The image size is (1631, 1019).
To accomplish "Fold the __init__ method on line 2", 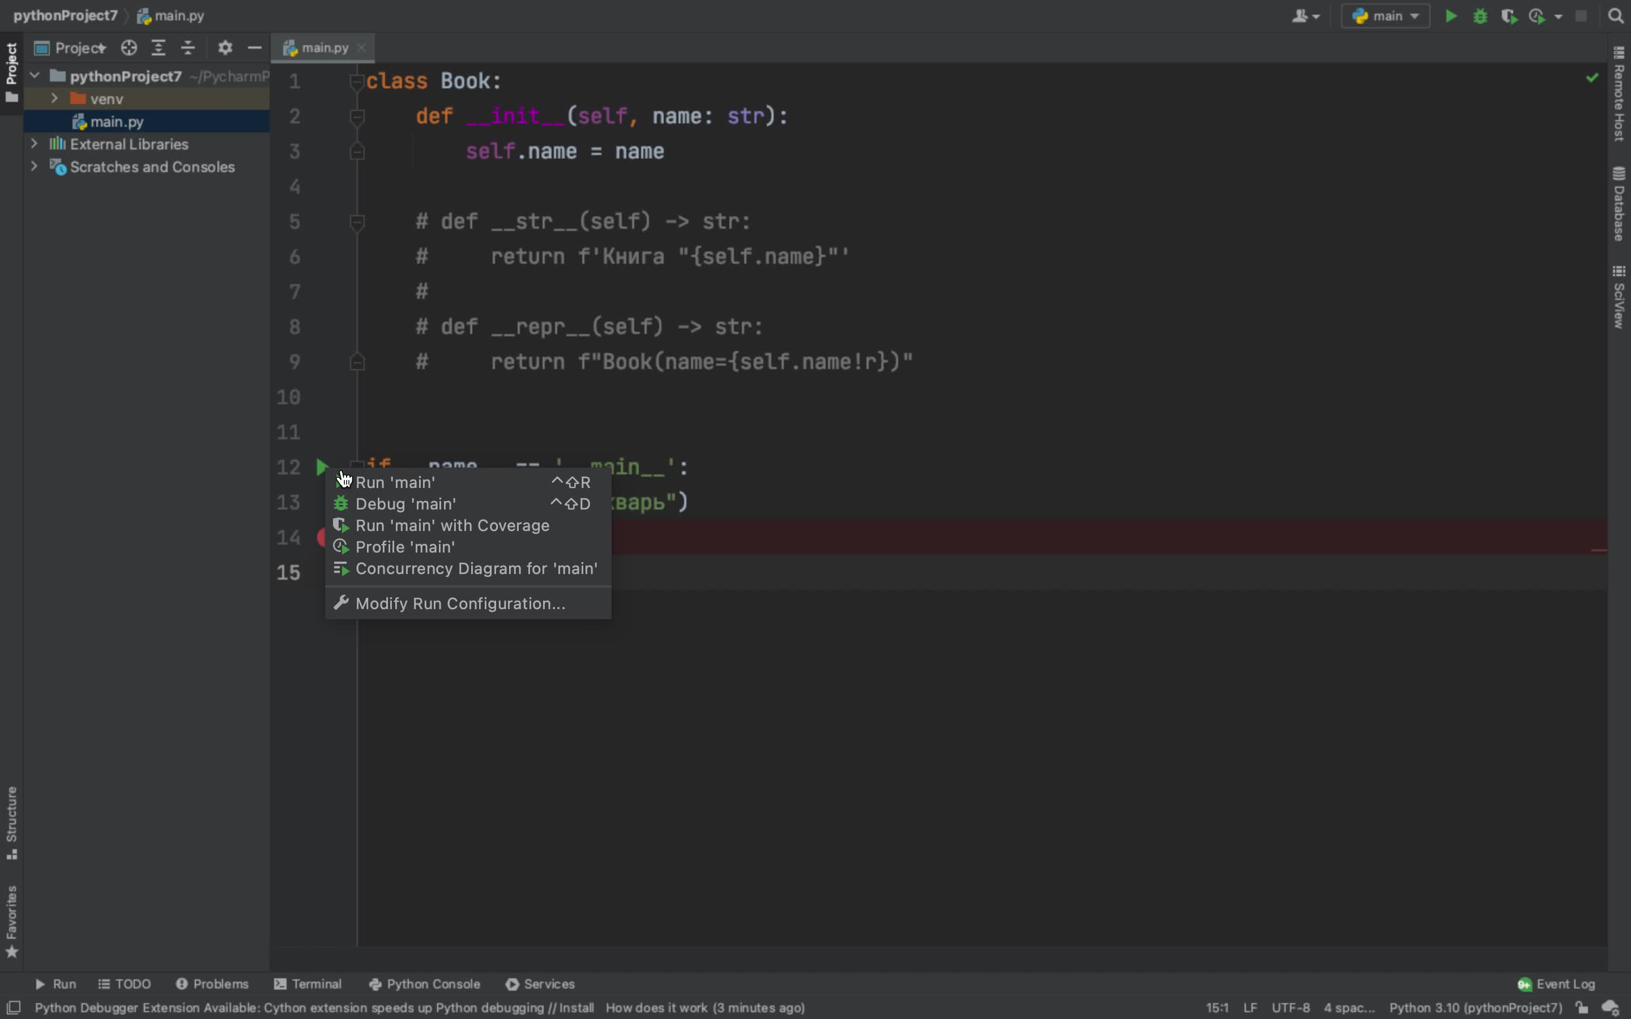I will pos(357,117).
